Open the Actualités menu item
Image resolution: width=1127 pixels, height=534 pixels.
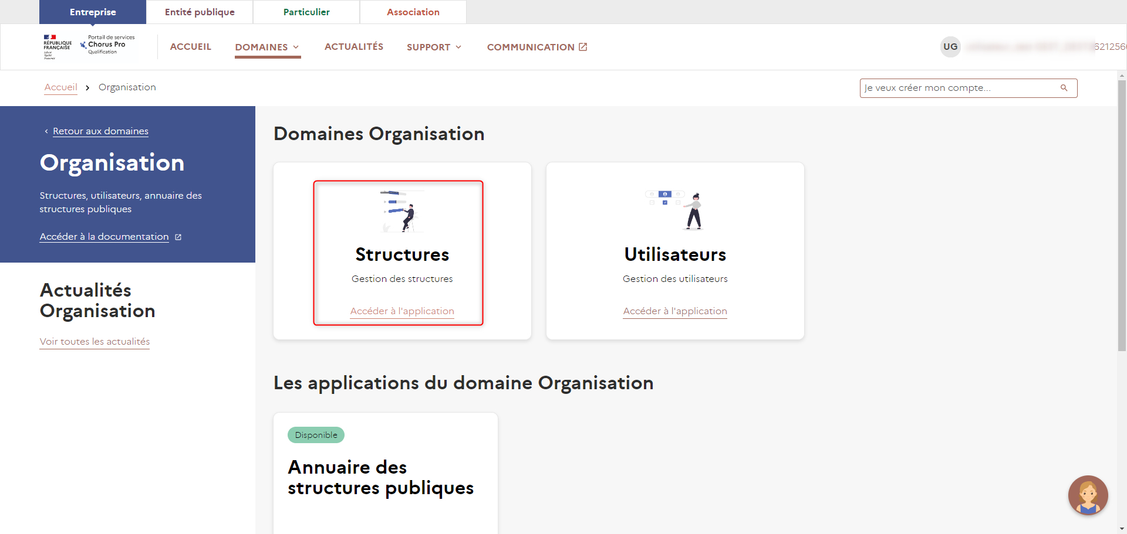pos(353,47)
